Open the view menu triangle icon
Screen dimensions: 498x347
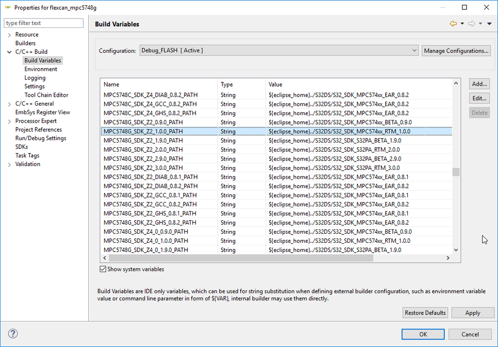pos(490,24)
